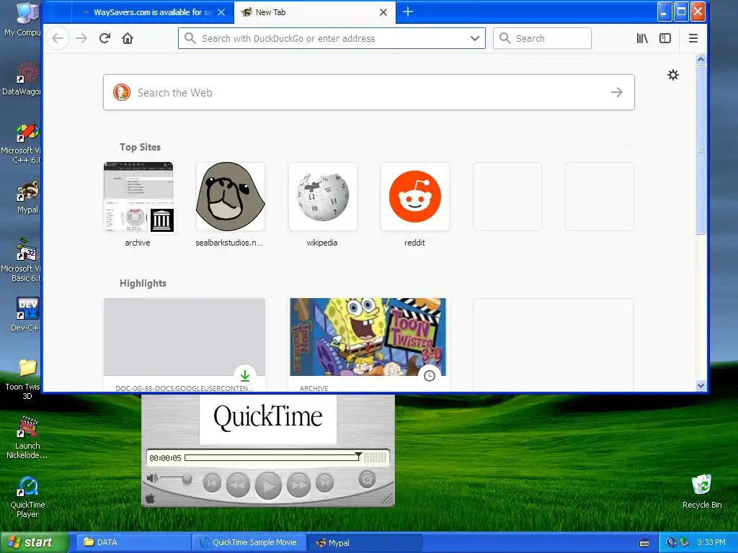Select QuickTime Player desktop icon

coord(27,497)
